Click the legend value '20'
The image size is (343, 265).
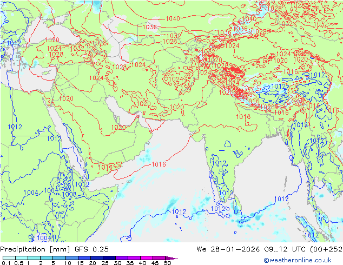[93, 263]
